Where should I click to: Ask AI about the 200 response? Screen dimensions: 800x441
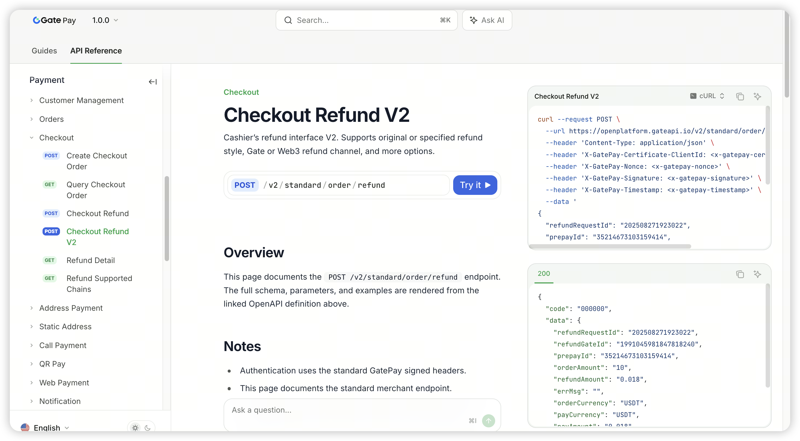coord(757,274)
